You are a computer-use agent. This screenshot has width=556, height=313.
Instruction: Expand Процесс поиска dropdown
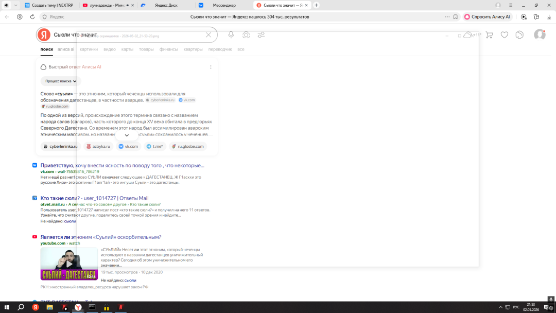pos(61,81)
